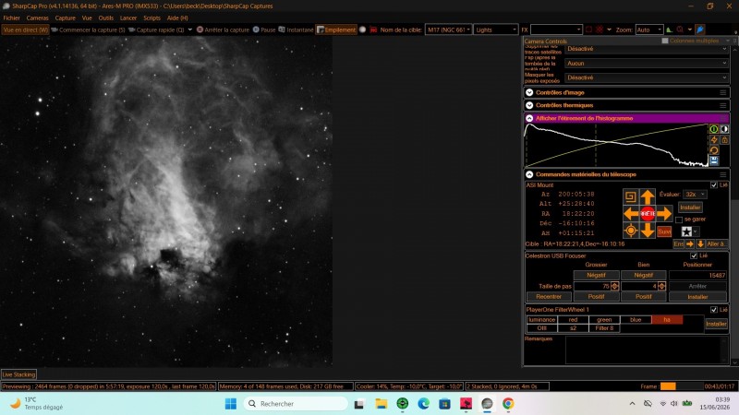Click the Remarques text box

pyautogui.click(x=647, y=350)
